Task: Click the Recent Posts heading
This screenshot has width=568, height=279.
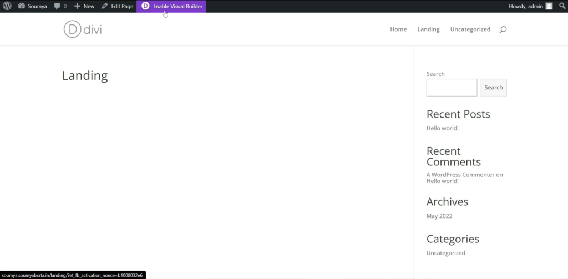Action: (x=458, y=114)
